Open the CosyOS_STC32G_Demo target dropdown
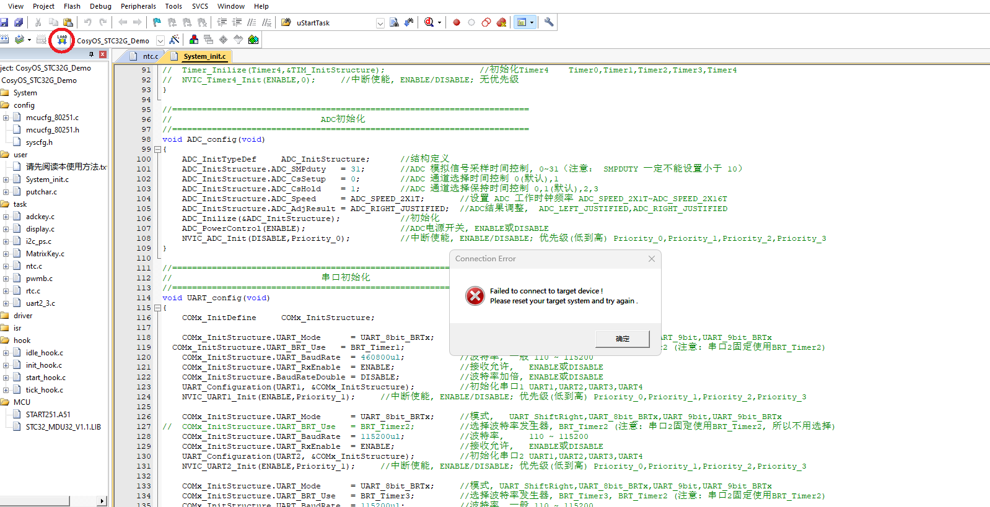990x507 pixels. coord(160,41)
